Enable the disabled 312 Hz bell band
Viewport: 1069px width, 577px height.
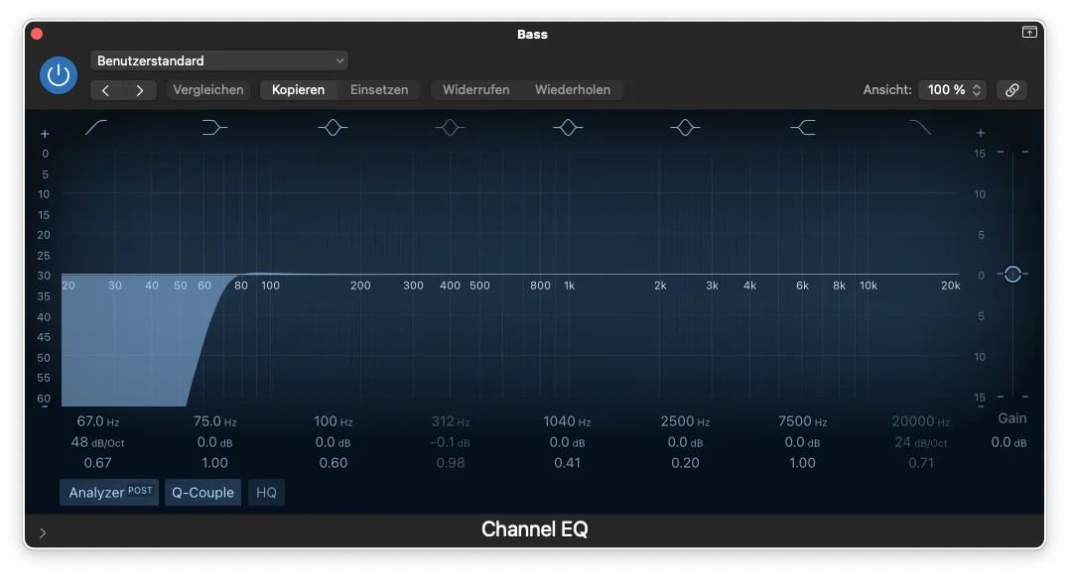(450, 127)
